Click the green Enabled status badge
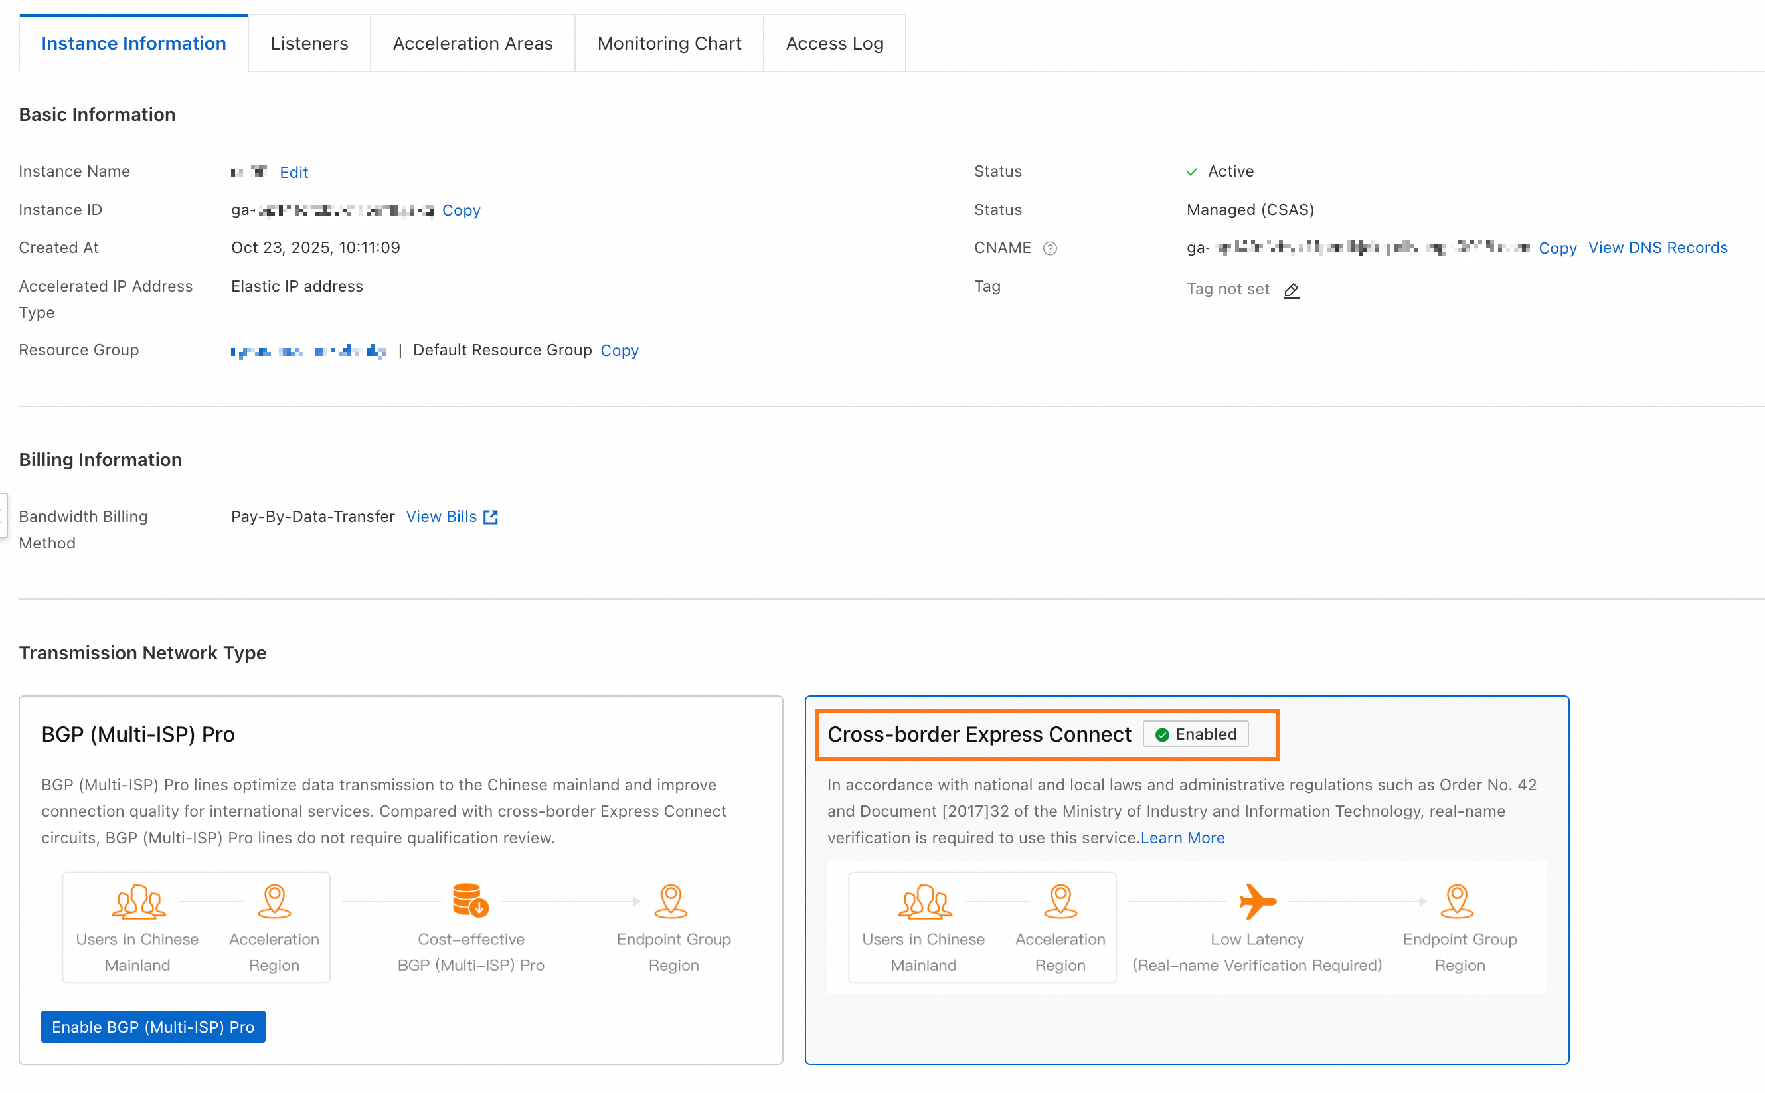Screen dimensions: 1765x1093 (x=1195, y=734)
